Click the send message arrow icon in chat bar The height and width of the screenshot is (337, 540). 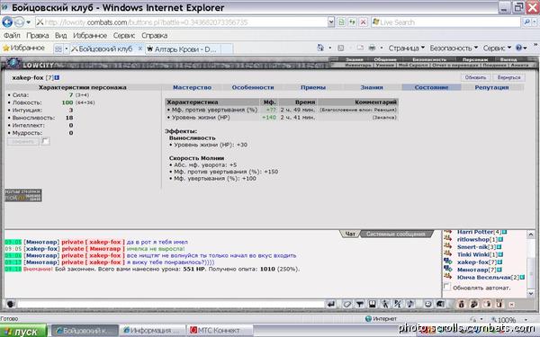point(331,304)
